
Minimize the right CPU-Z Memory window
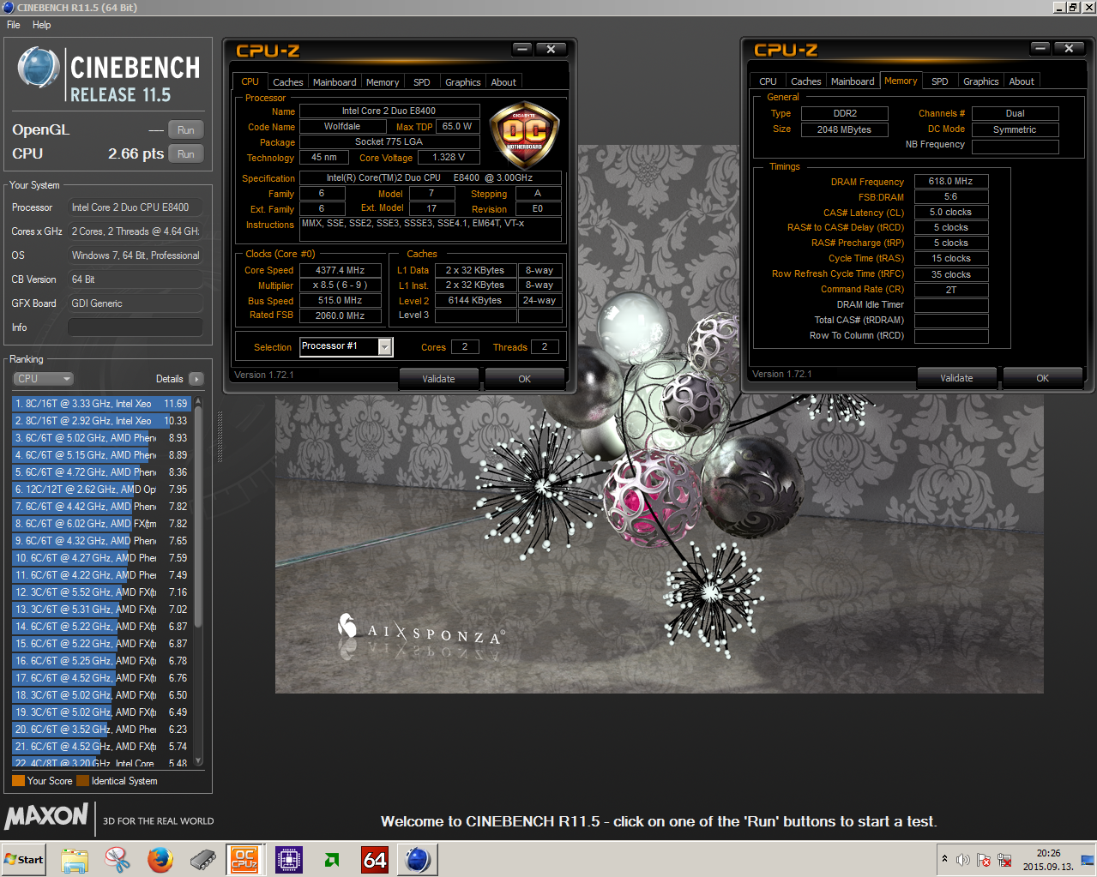click(1040, 49)
